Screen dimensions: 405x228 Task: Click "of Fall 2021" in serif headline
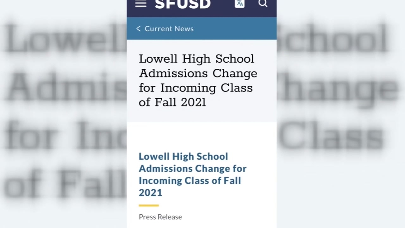coord(172,103)
